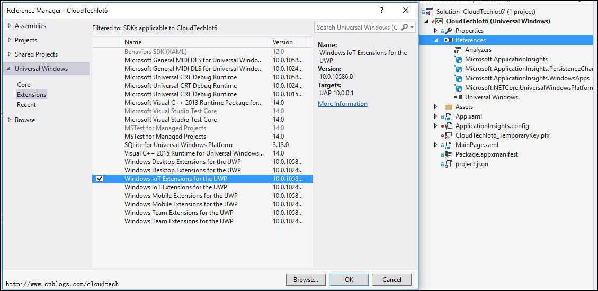This screenshot has height=291, width=598.
Task: Open the More Information link
Action: 343,104
